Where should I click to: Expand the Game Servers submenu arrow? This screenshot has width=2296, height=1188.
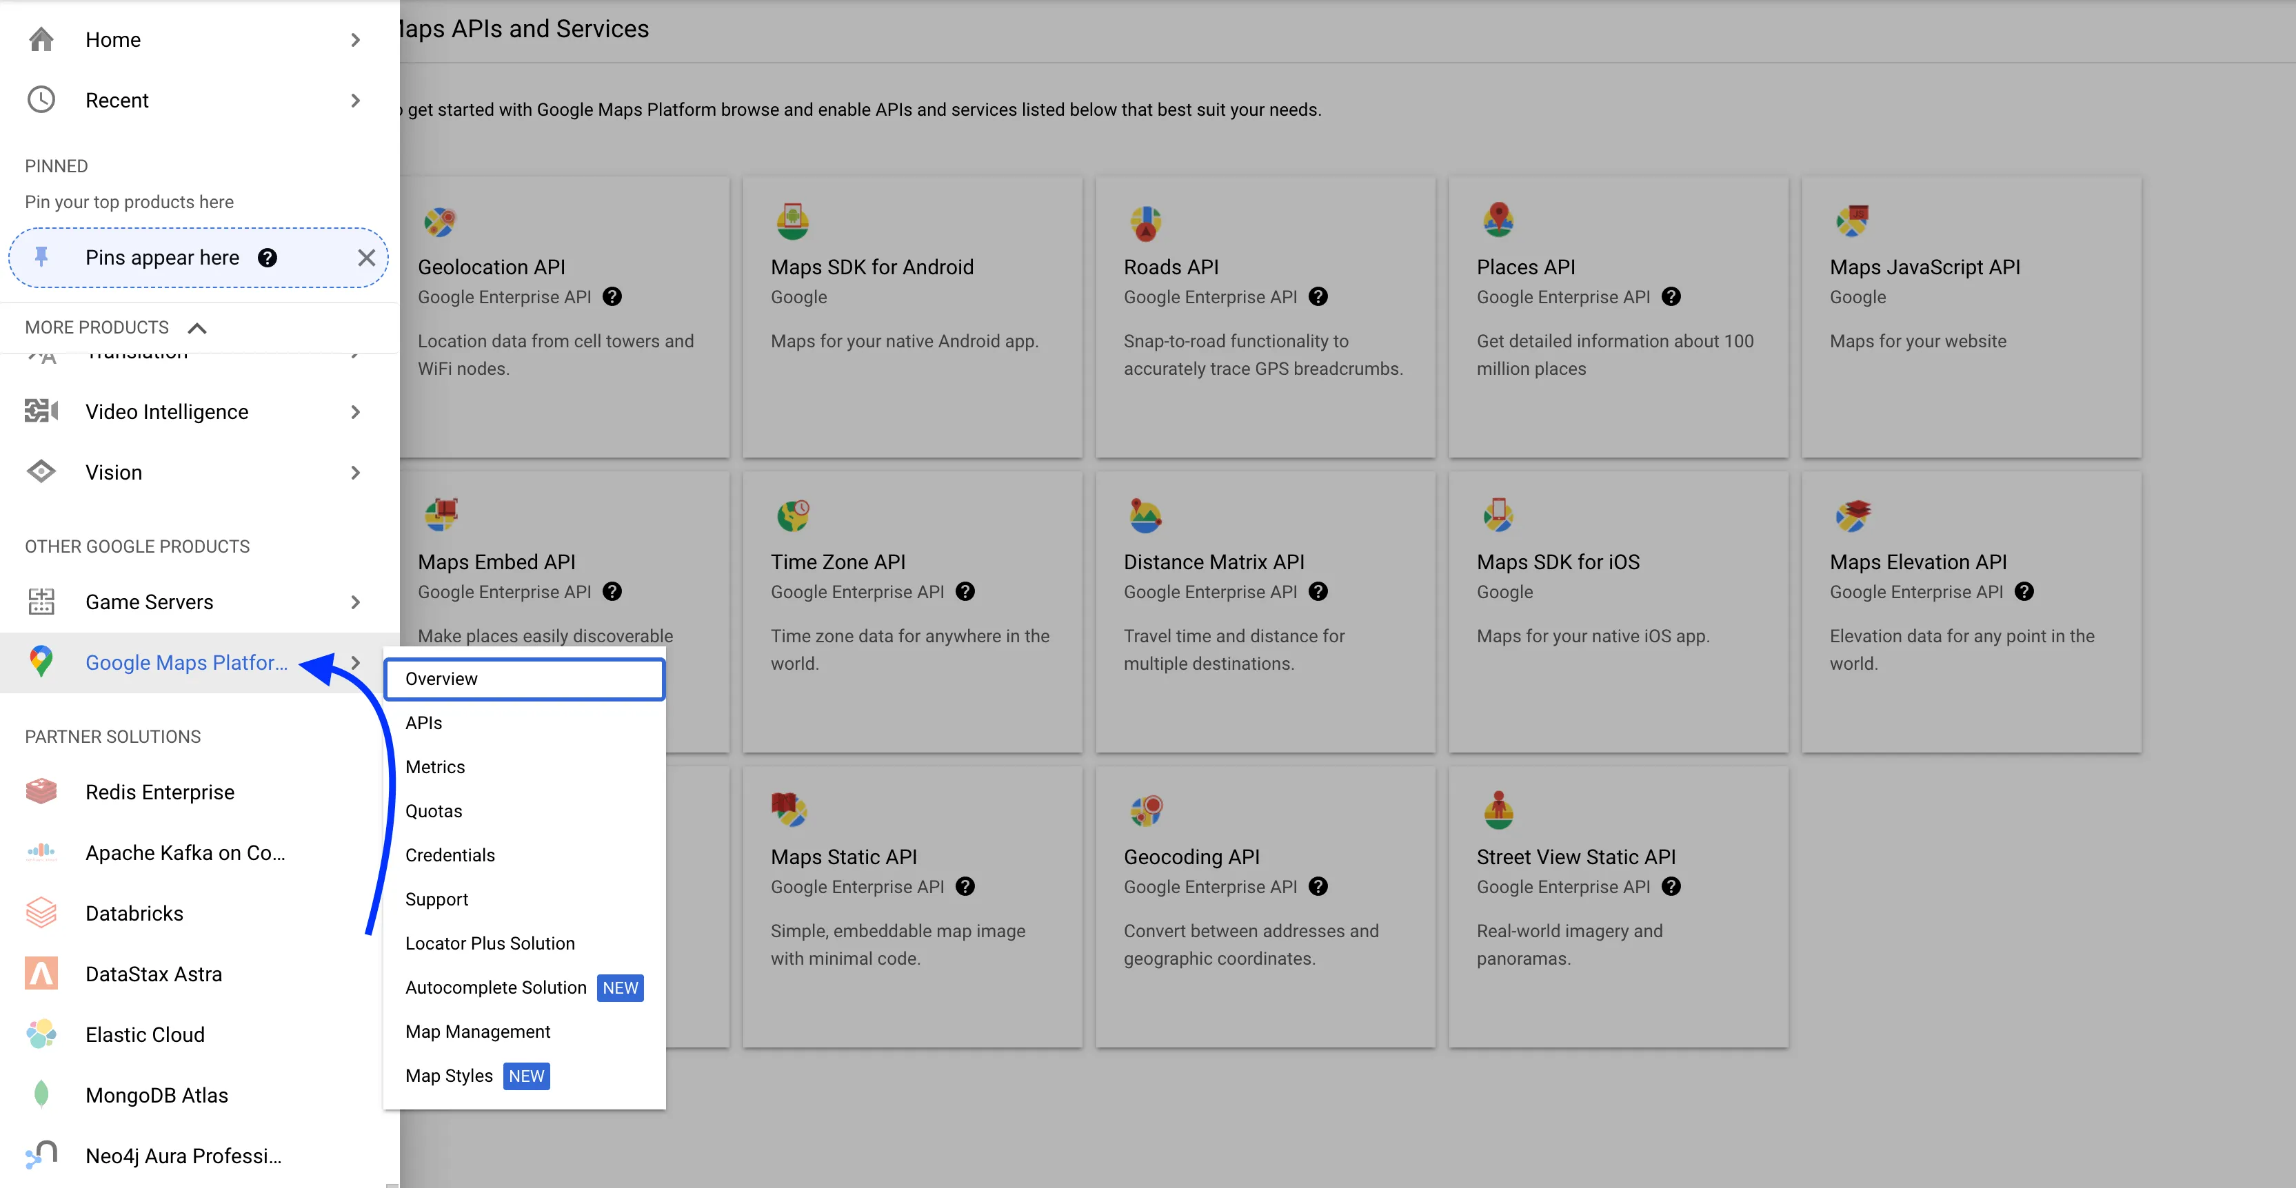[356, 602]
